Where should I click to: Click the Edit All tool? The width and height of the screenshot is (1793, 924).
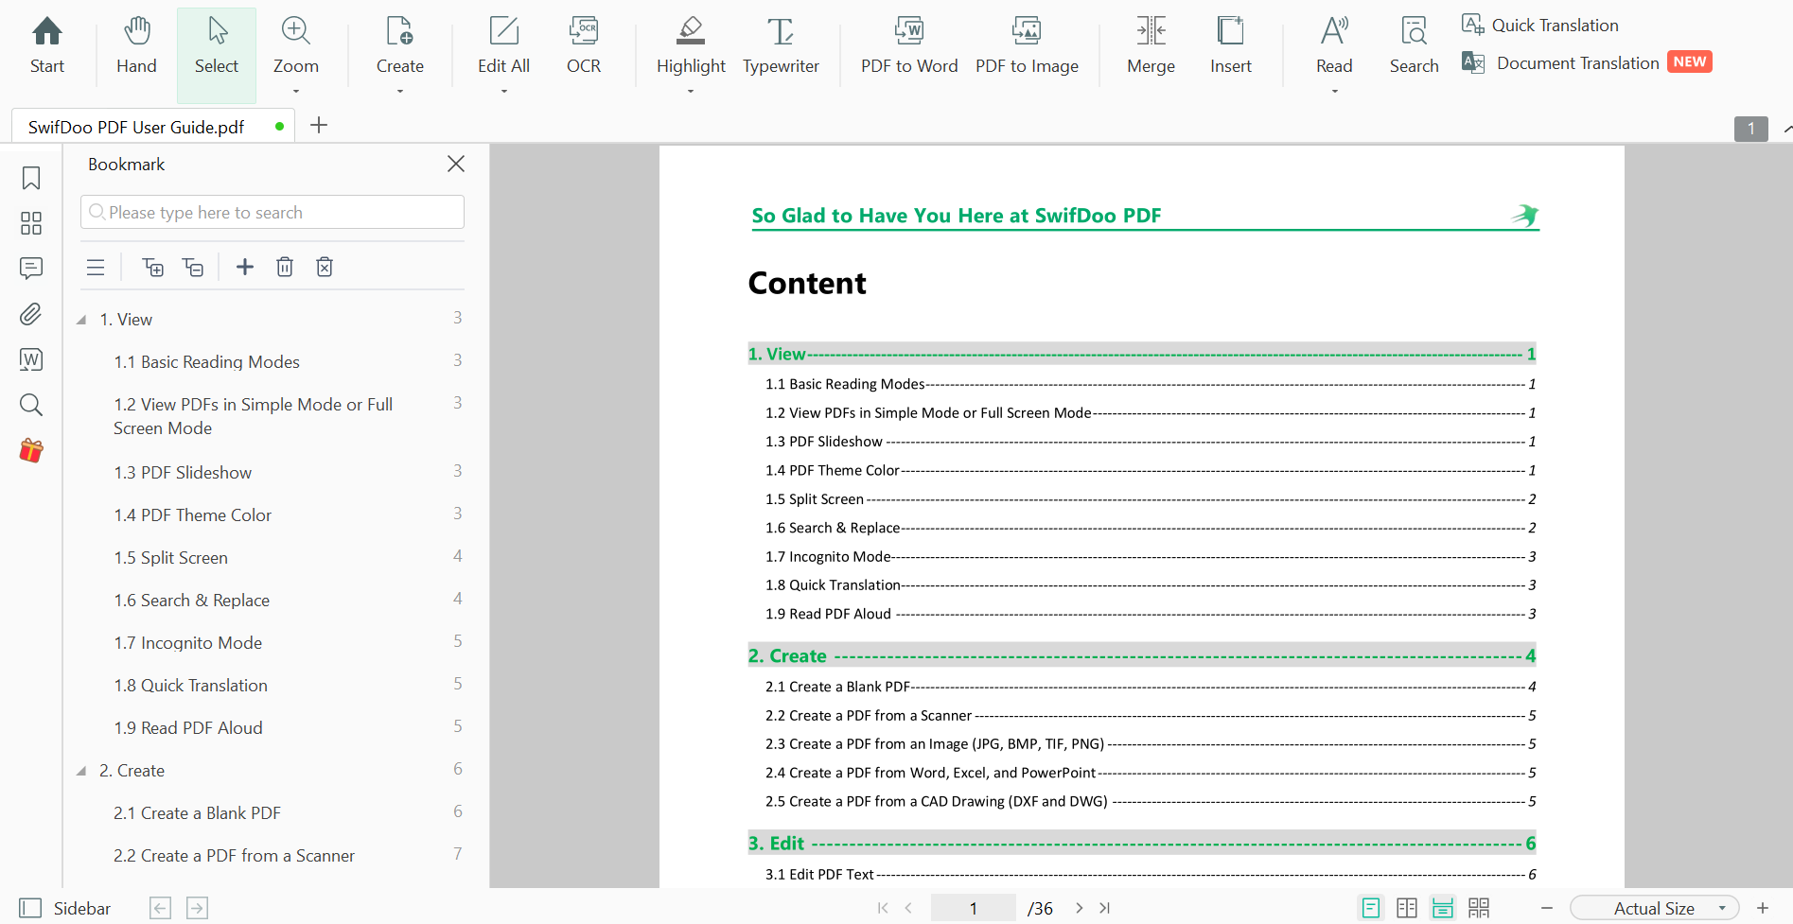pos(503,45)
